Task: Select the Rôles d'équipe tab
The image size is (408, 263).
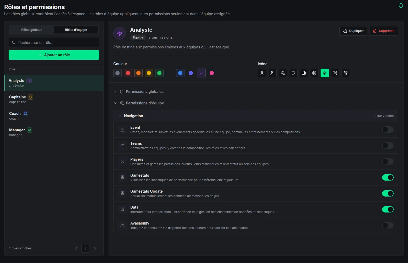Action: [x=76, y=30]
